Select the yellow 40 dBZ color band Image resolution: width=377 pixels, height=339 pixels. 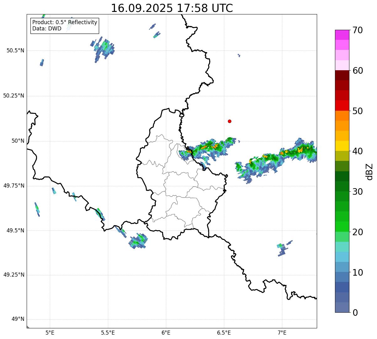pos(342,146)
